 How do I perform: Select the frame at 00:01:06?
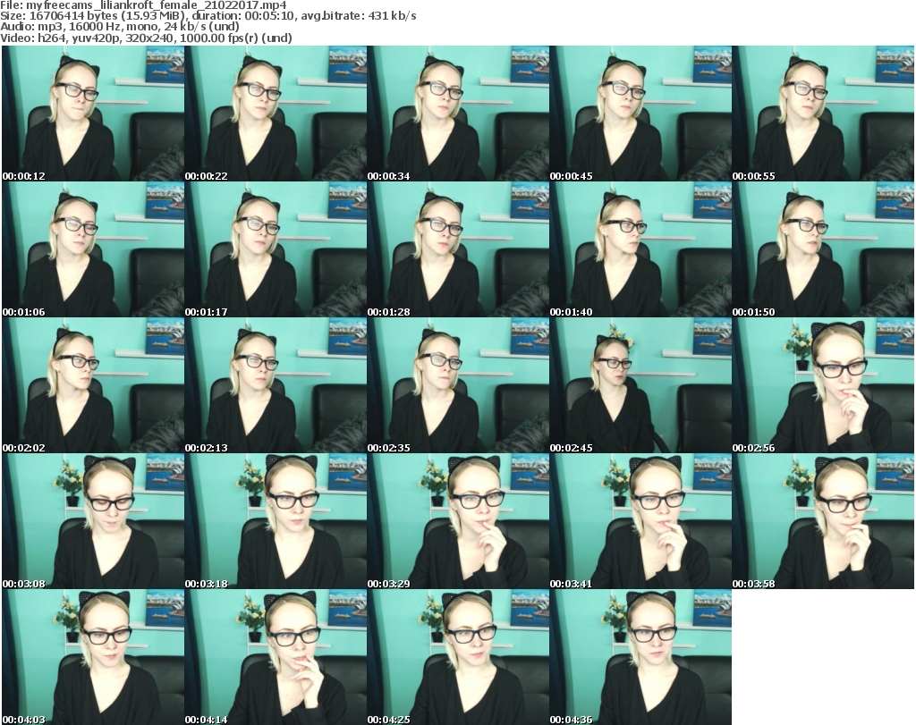93,249
